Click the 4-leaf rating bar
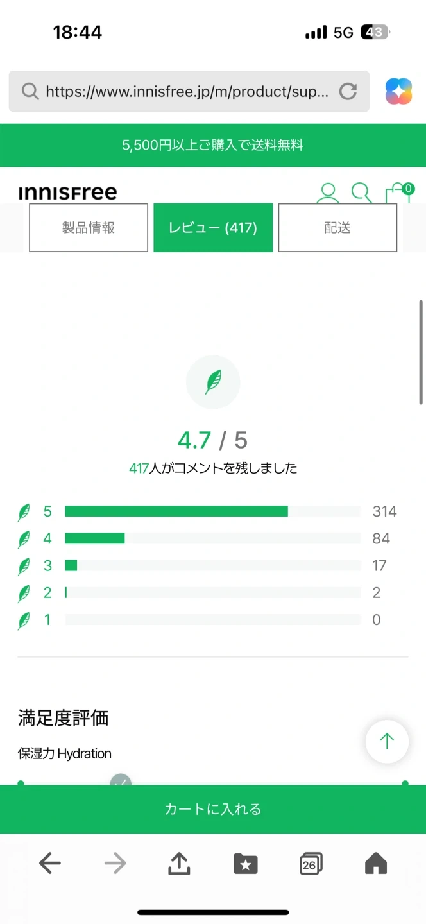The image size is (426, 924). click(212, 538)
